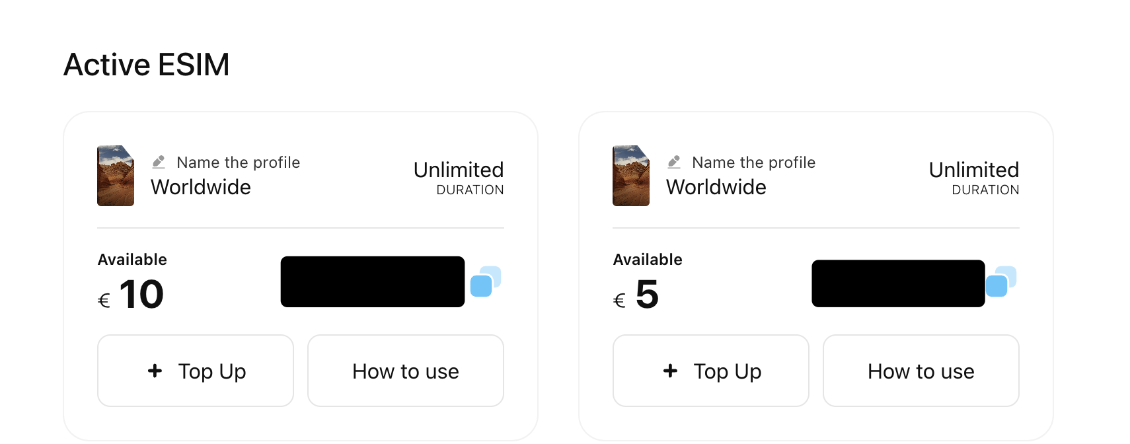Click the plus icon in the €10 card's Top Up

click(155, 371)
